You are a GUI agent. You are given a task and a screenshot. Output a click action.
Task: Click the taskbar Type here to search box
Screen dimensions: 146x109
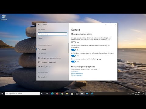[x=22, y=94]
